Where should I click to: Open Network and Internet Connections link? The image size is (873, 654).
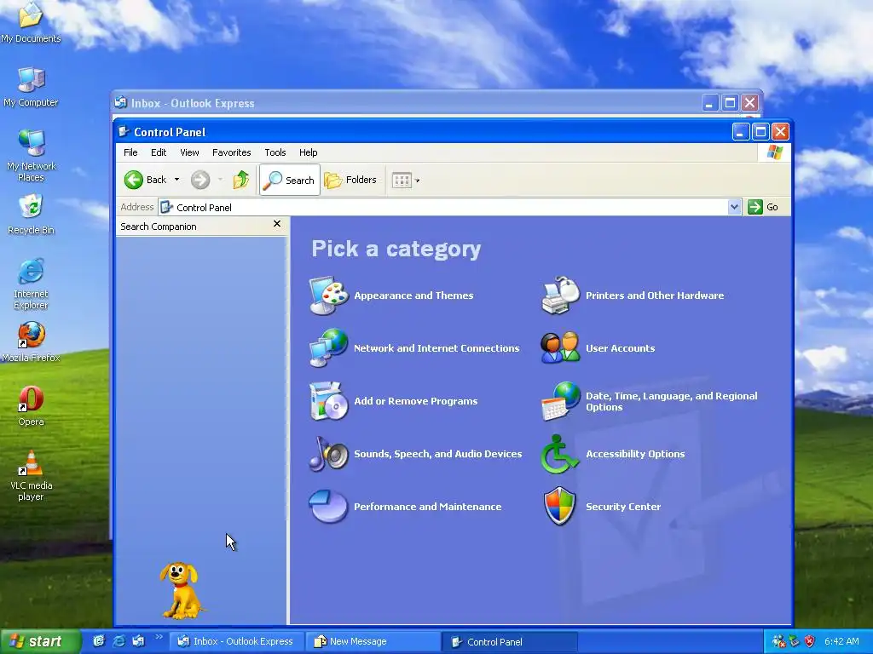tap(436, 348)
